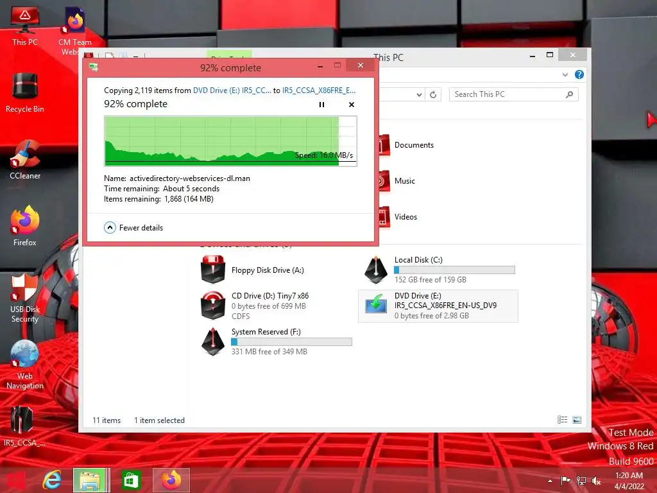Click '11 items' status text
Image resolution: width=657 pixels, height=493 pixels.
[107, 420]
